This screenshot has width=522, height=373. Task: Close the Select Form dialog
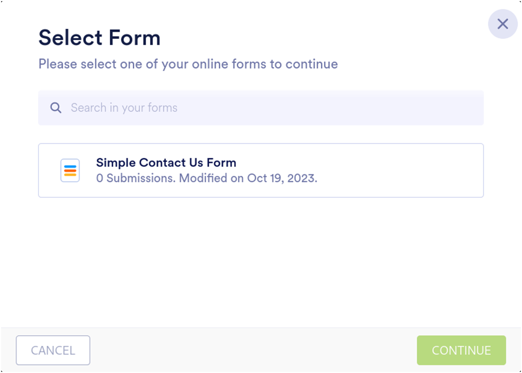coord(502,24)
